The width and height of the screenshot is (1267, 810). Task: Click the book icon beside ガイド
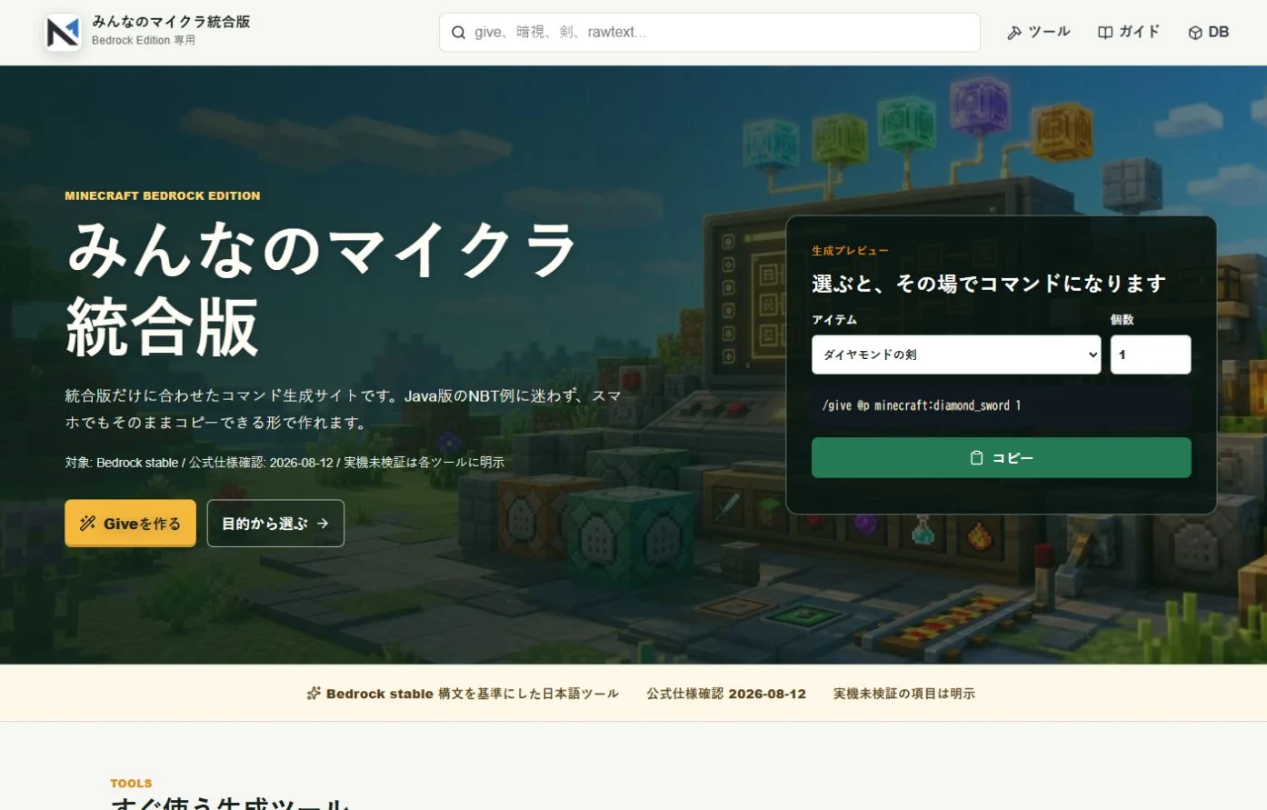(1105, 33)
